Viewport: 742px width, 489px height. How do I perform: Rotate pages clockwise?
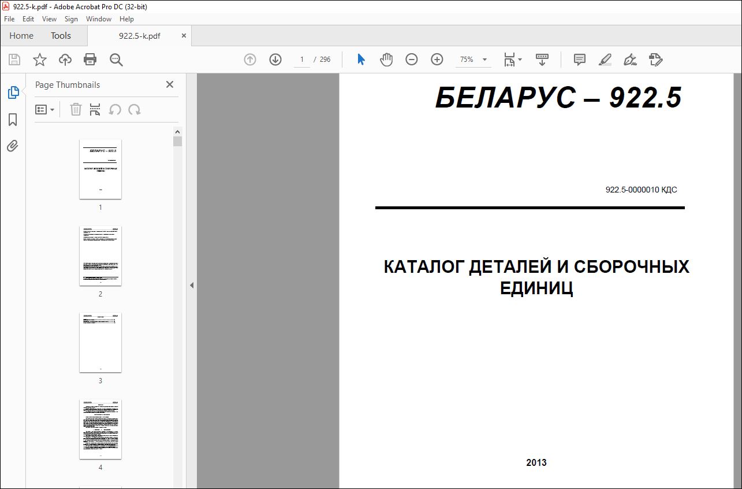click(x=135, y=109)
